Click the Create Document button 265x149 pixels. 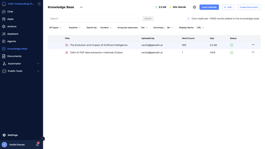point(248,7)
